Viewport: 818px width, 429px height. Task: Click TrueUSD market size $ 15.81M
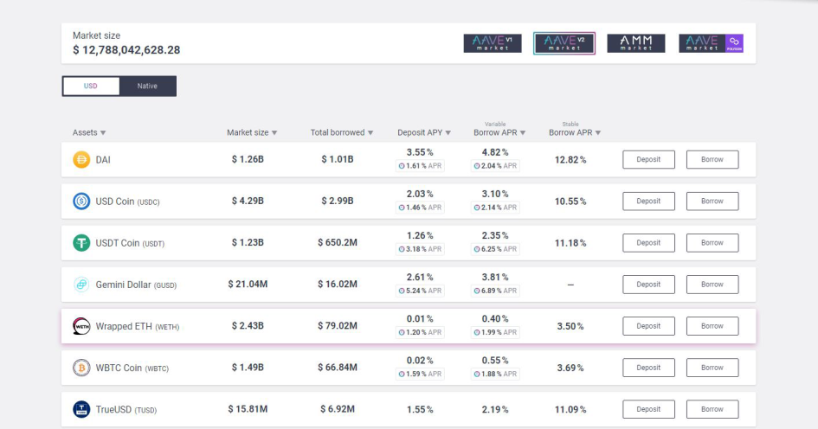[x=248, y=409]
